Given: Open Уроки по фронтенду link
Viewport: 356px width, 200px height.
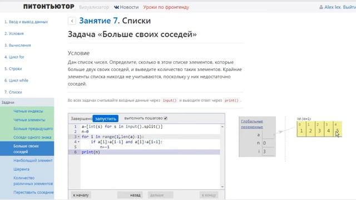Looking at the screenshot, I should coord(166,7).
